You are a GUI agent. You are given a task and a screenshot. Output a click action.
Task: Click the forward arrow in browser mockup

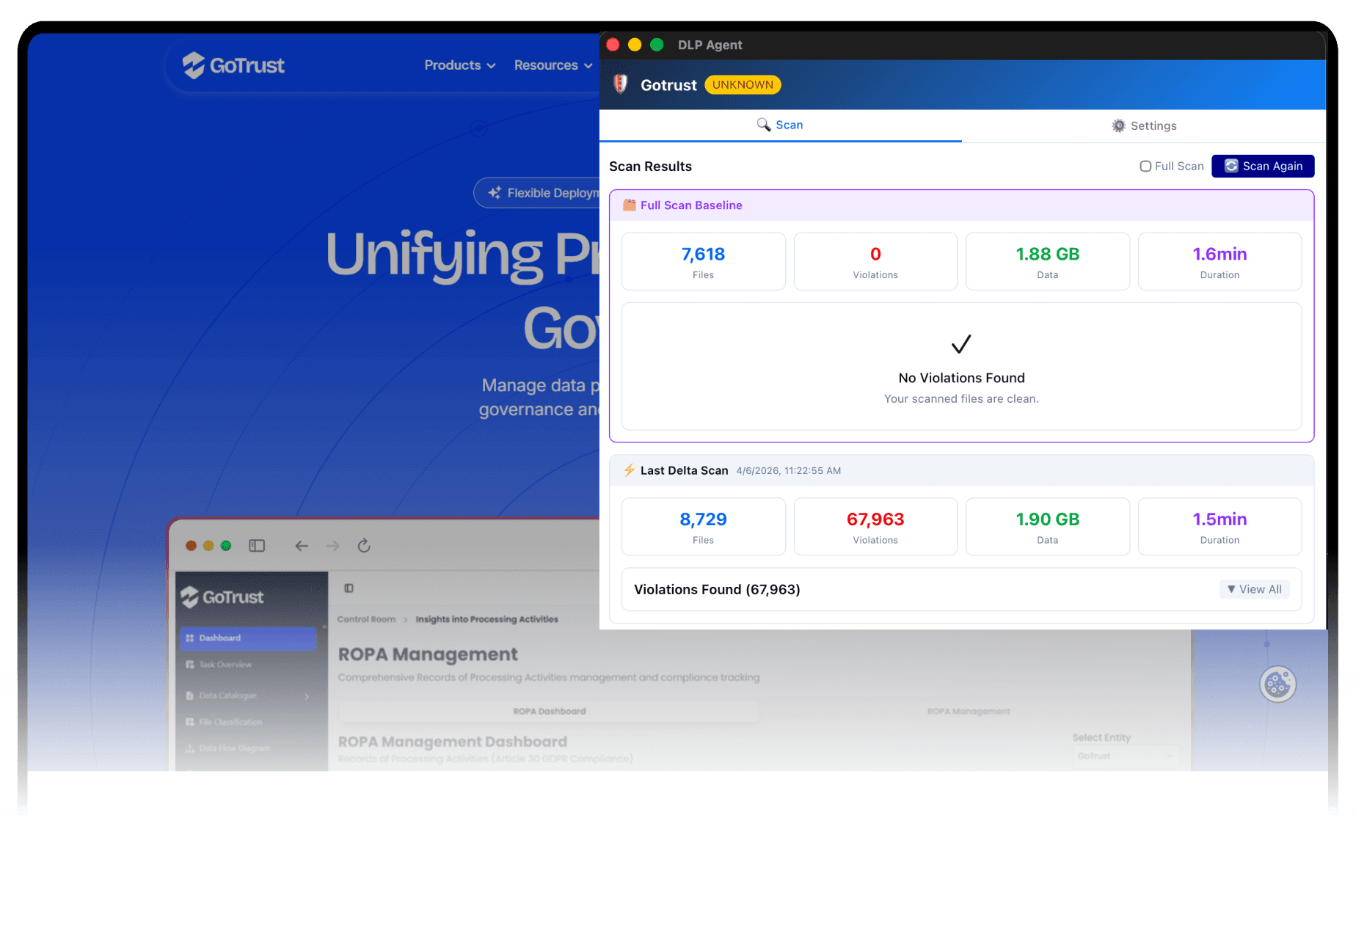(x=333, y=545)
